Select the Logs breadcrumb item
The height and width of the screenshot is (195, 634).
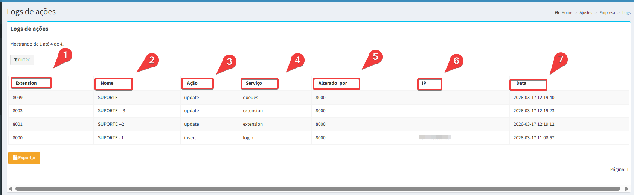coord(626,13)
